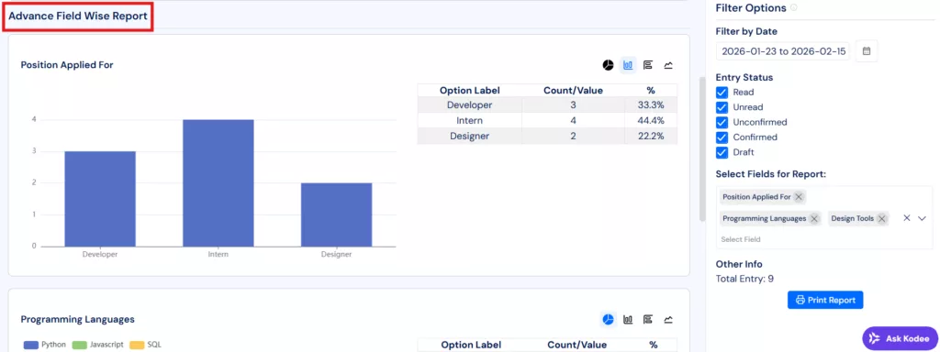Select line chart view for Position Applied For
The width and height of the screenshot is (940, 352).
(668, 65)
